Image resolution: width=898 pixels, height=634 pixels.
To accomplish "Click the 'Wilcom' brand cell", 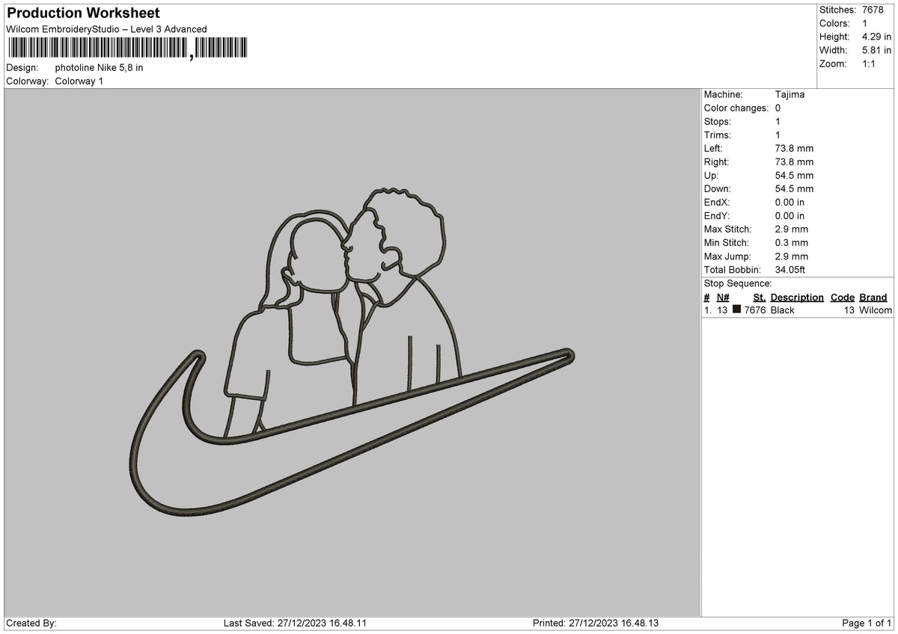I will [876, 310].
